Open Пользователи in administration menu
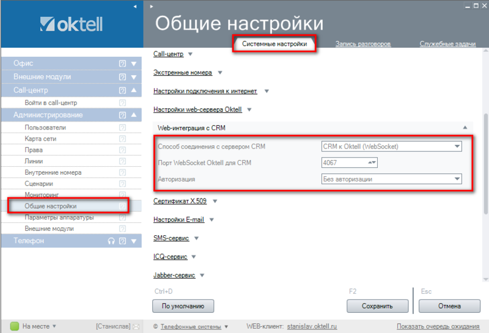The image size is (489, 333). (x=45, y=128)
